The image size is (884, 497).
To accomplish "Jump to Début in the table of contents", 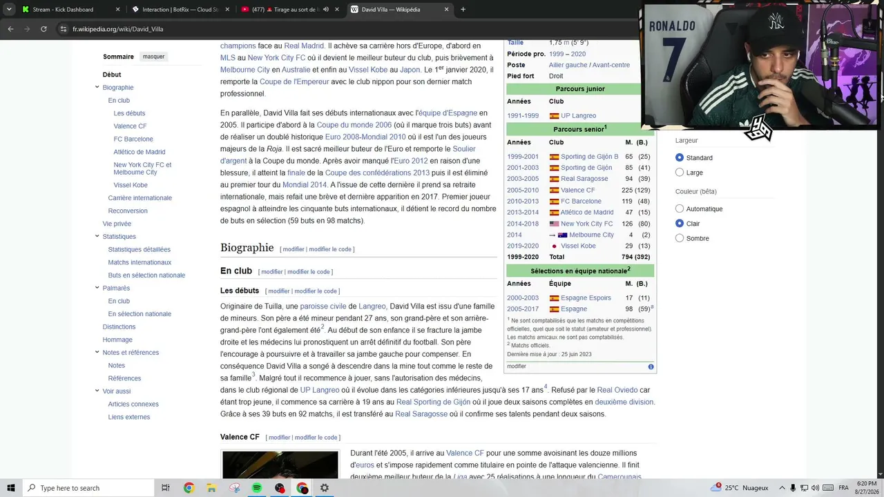I will point(112,75).
